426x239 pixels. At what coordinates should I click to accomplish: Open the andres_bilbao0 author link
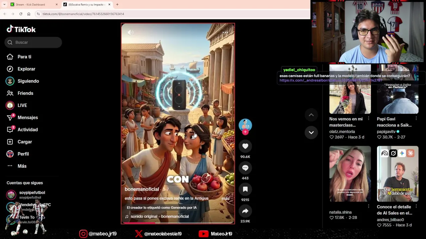390,219
